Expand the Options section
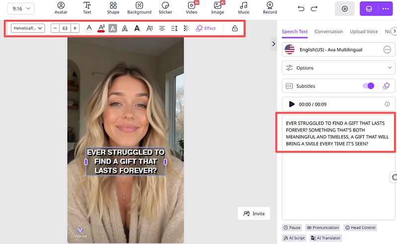397x244 pixels. [338, 67]
